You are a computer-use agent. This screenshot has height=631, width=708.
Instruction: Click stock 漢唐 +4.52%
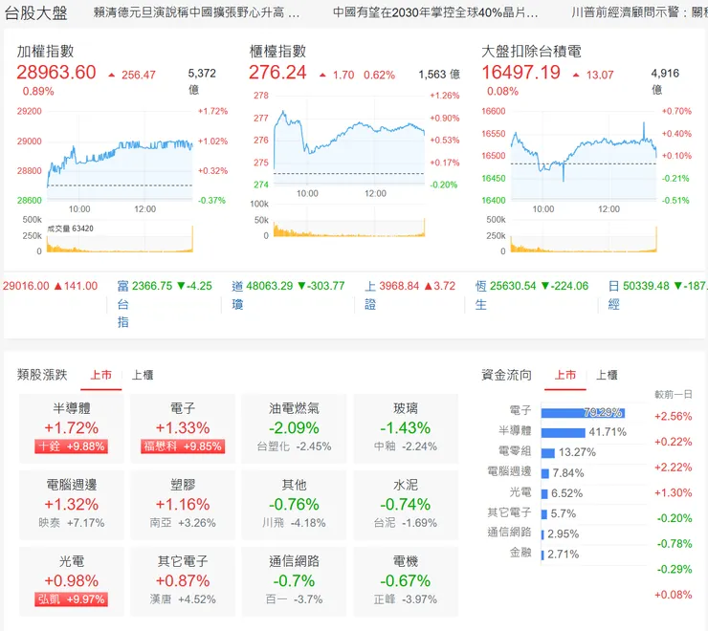(x=183, y=599)
